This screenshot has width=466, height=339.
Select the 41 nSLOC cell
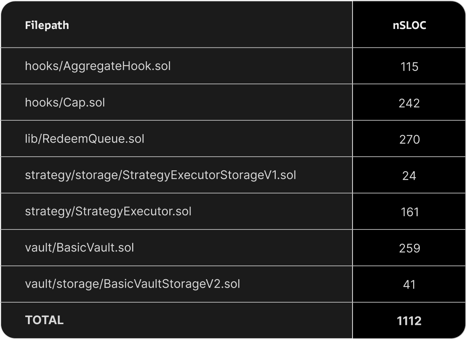tap(409, 285)
